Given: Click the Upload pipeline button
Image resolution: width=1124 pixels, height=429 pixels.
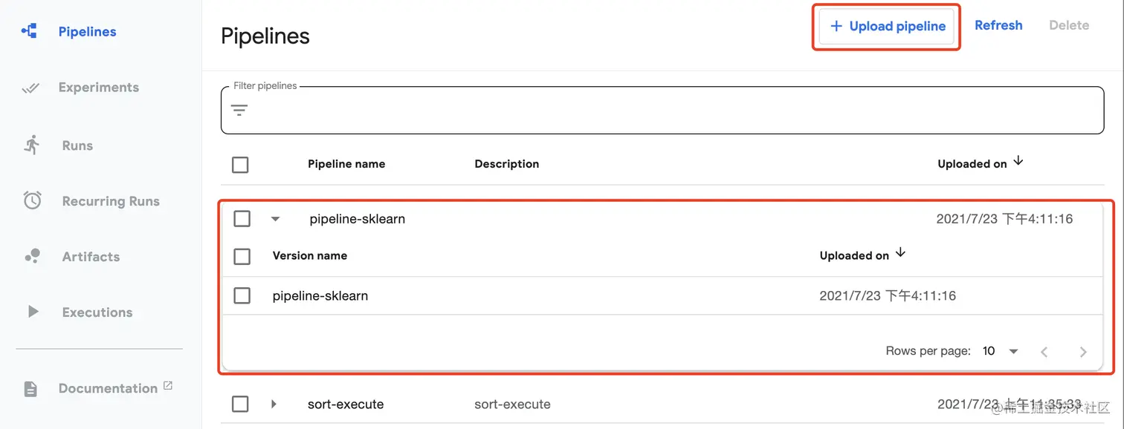Looking at the screenshot, I should (887, 27).
